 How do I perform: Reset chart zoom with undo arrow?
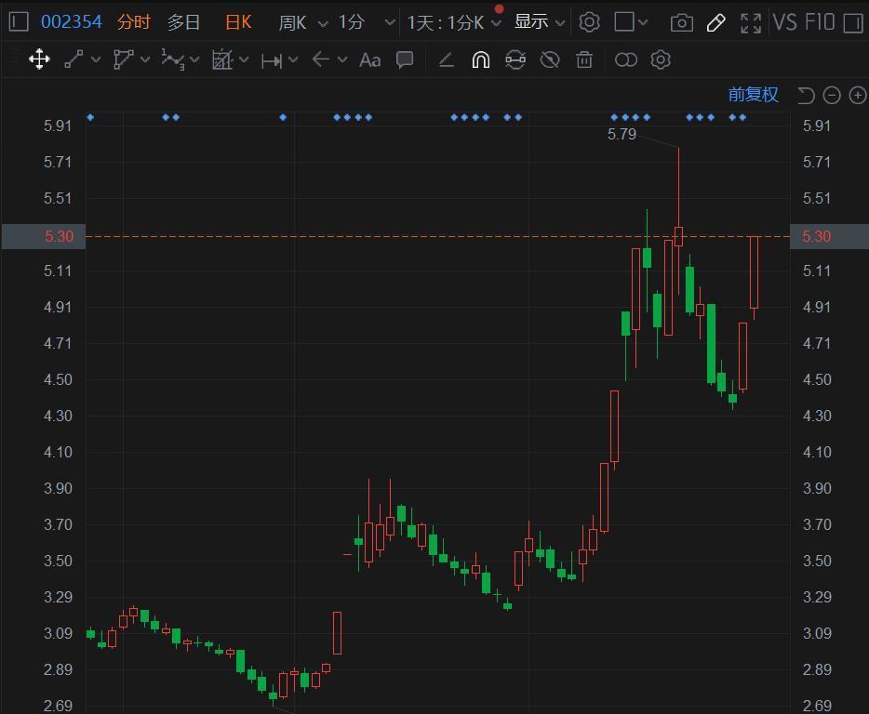click(806, 95)
